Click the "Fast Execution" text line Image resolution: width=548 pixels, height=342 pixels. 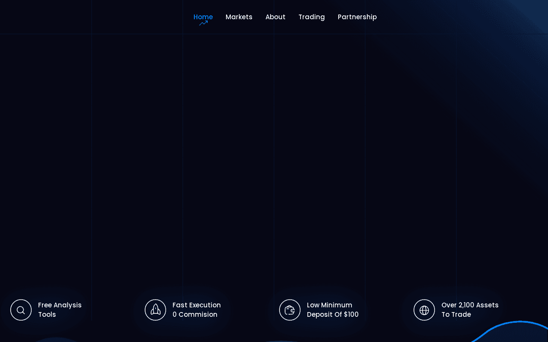tap(197, 305)
